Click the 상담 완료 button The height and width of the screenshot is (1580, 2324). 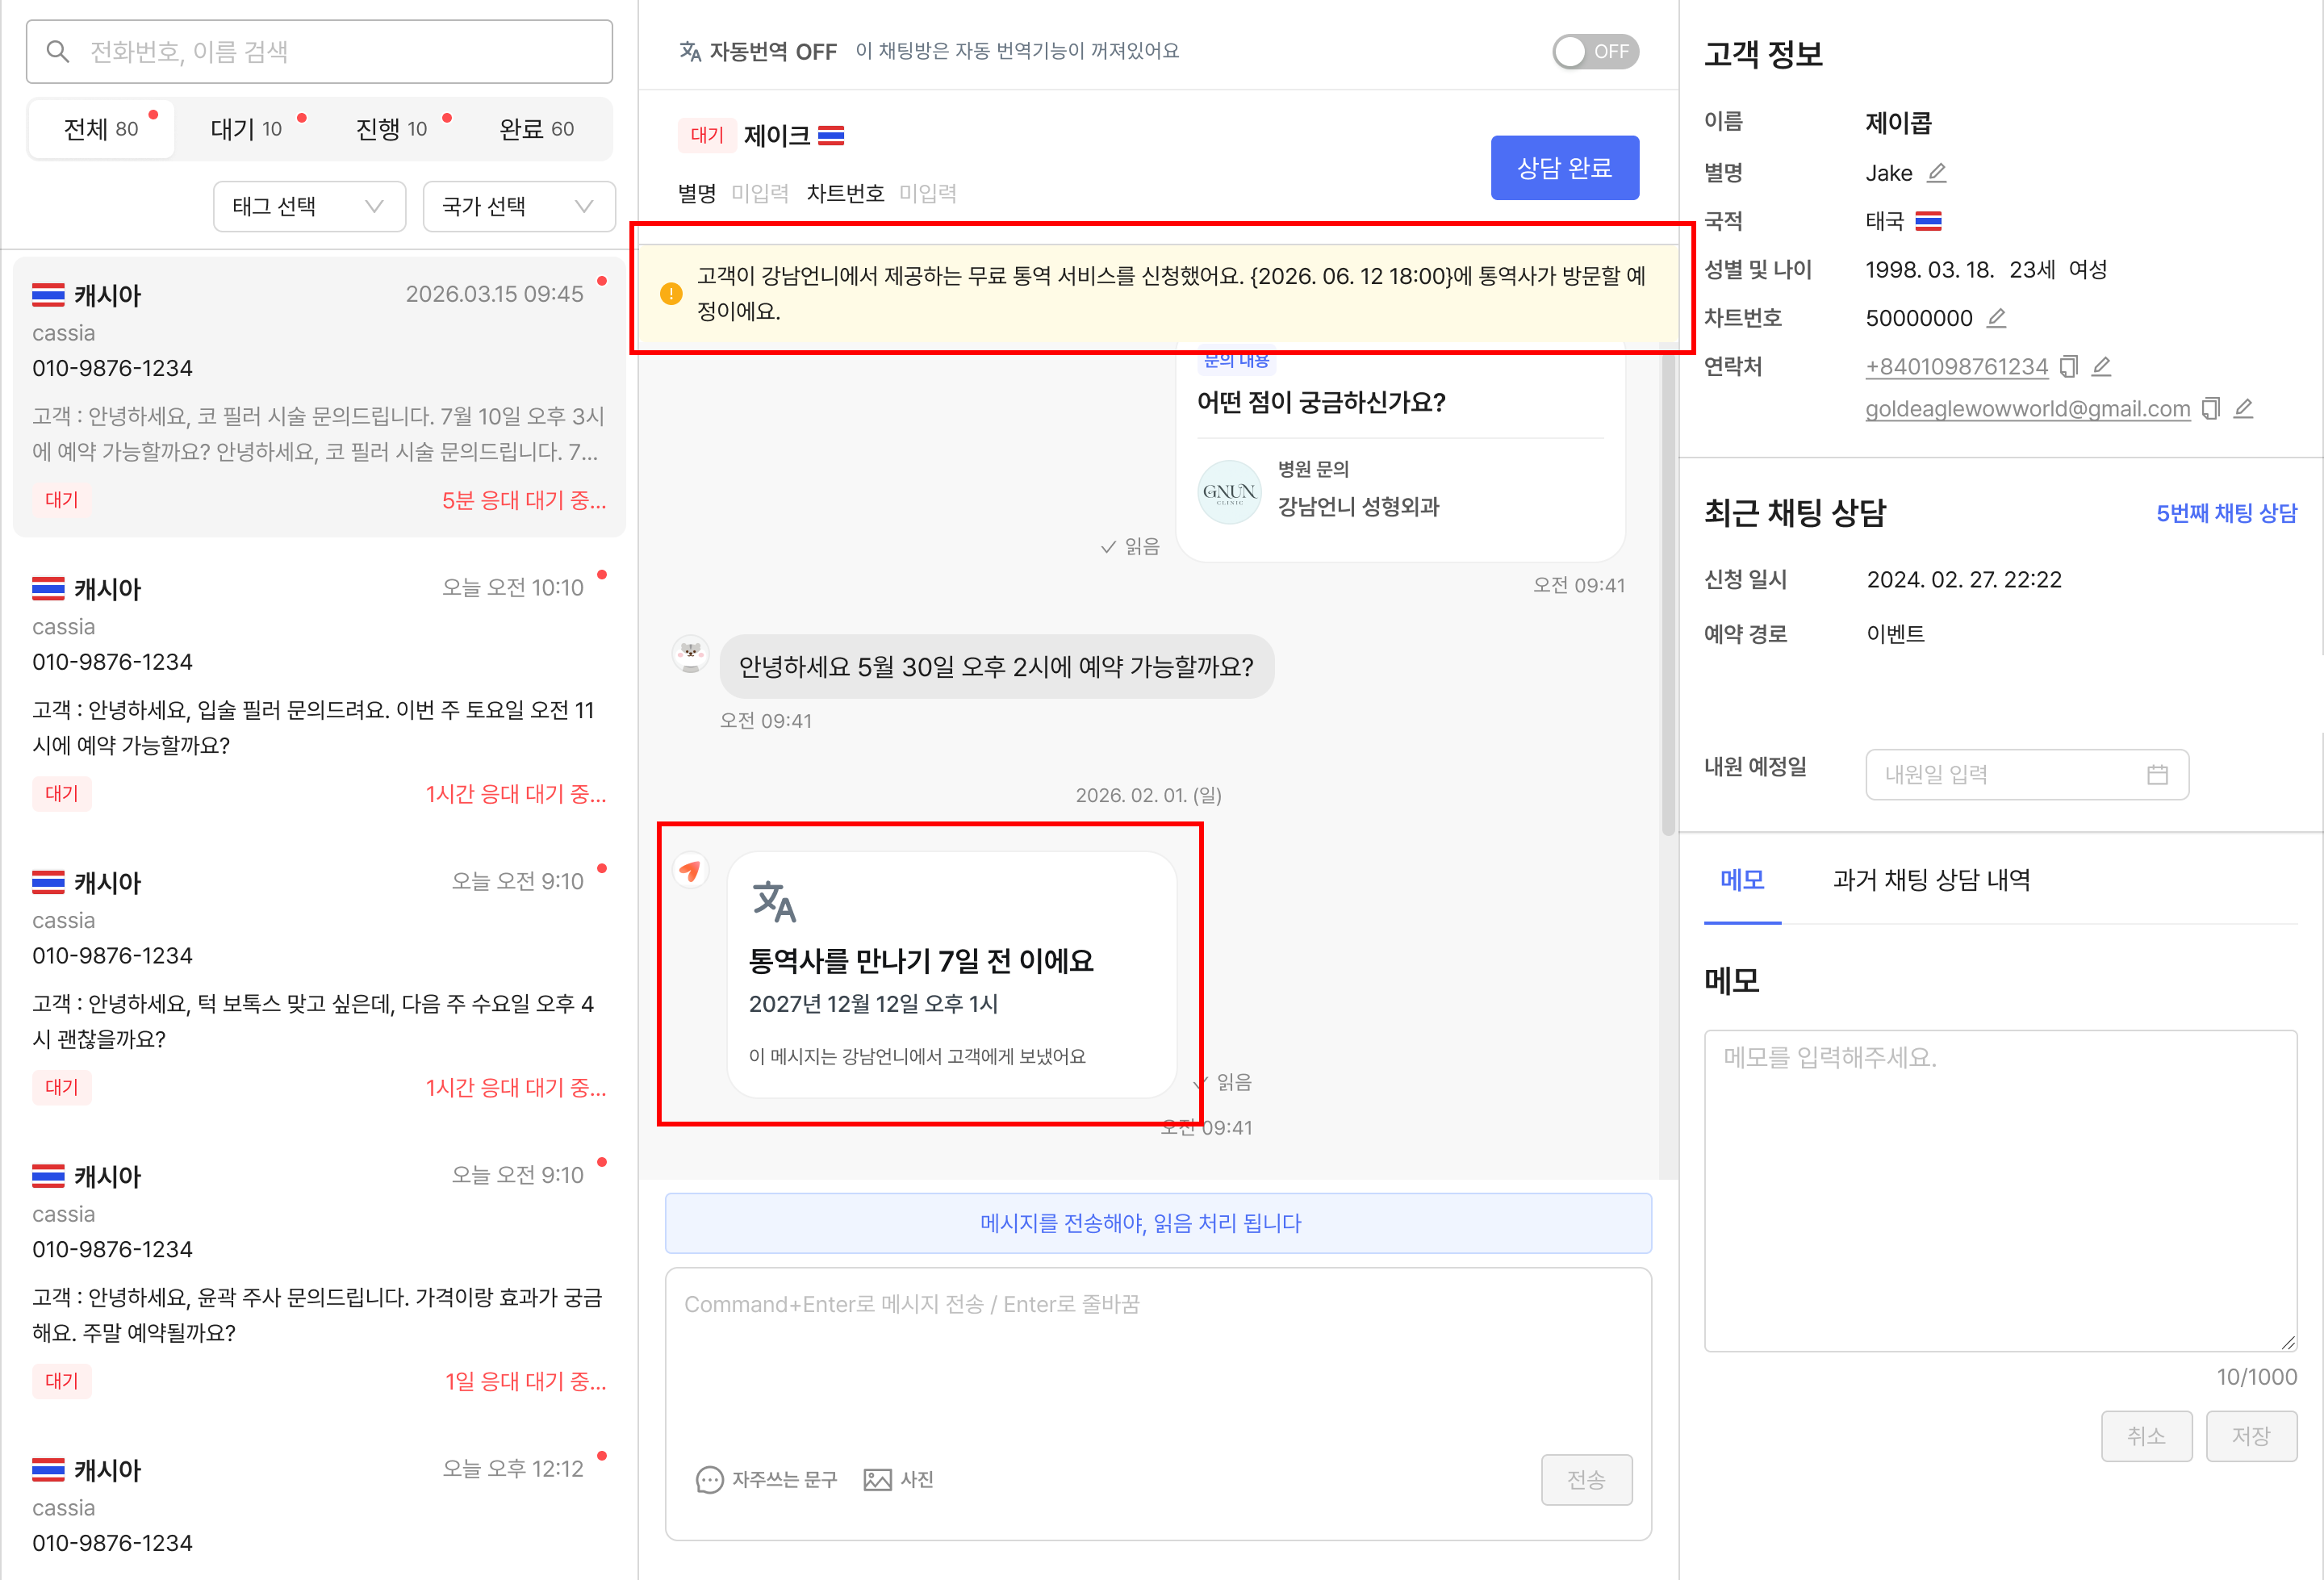1564,168
